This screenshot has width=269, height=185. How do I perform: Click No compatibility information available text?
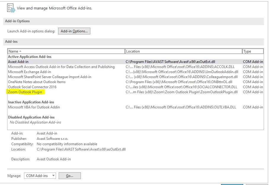click(x=67, y=144)
